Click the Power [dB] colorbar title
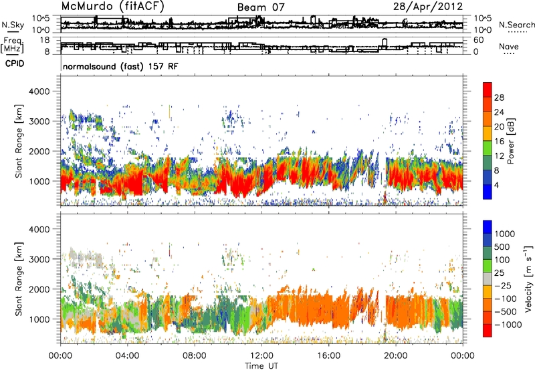Image resolution: width=535 pixels, height=370 pixels. pyautogui.click(x=510, y=141)
